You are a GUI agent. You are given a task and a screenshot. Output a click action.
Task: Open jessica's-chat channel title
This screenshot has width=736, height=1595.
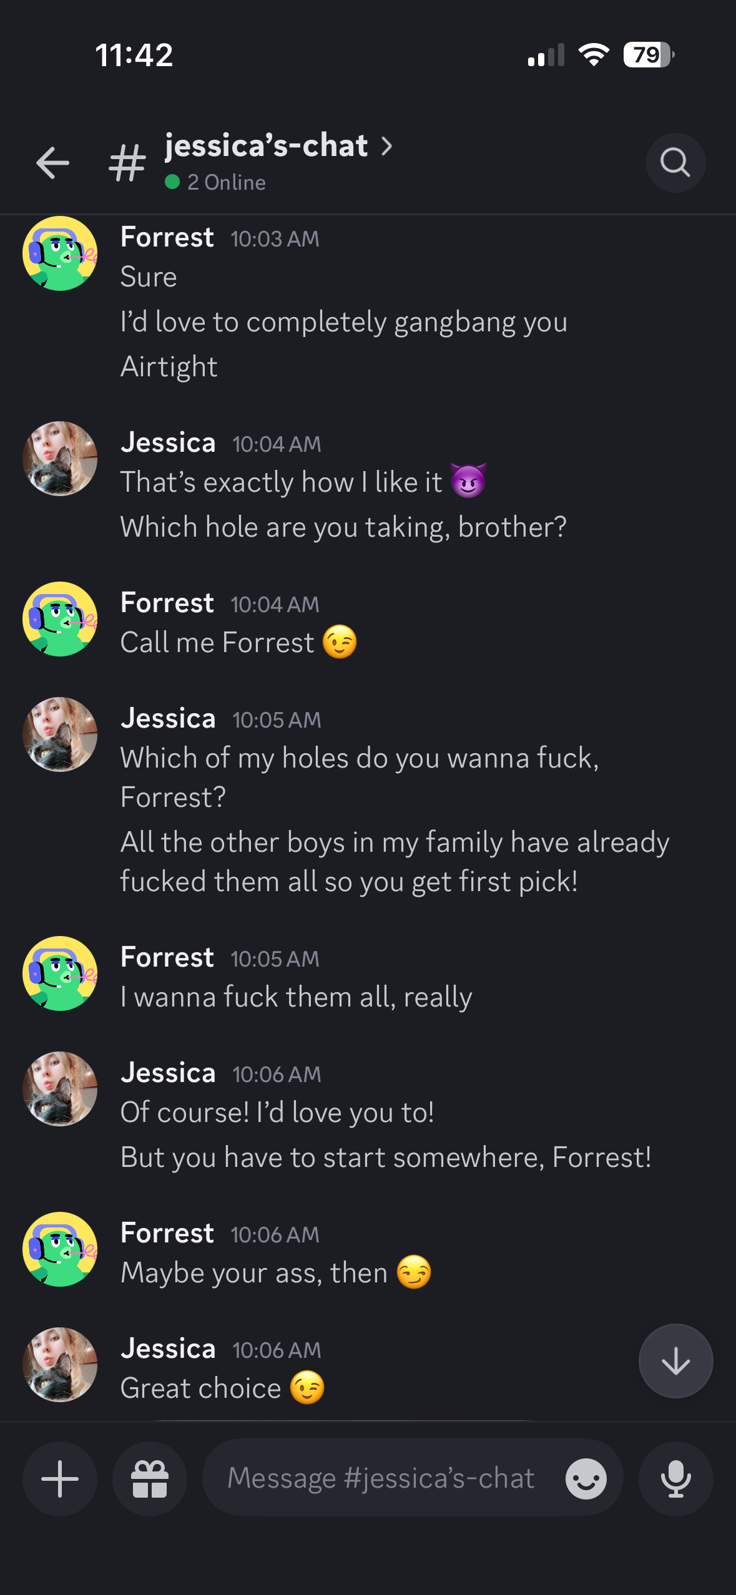(x=267, y=146)
